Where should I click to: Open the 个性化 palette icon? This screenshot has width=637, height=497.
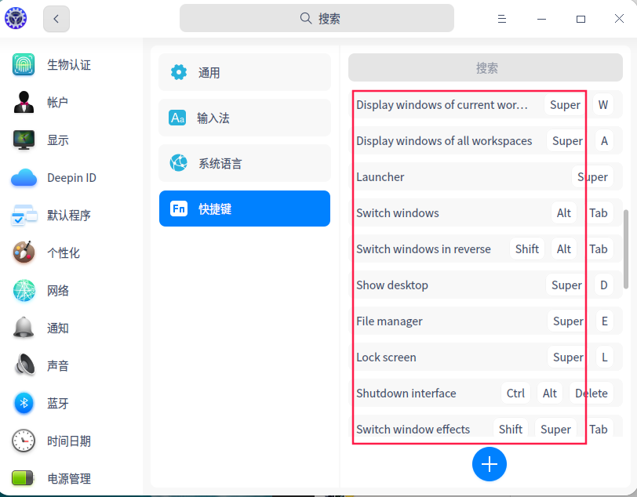pyautogui.click(x=24, y=252)
